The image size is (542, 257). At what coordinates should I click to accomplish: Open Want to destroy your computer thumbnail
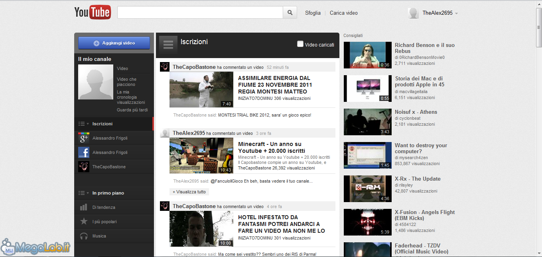pos(368,156)
